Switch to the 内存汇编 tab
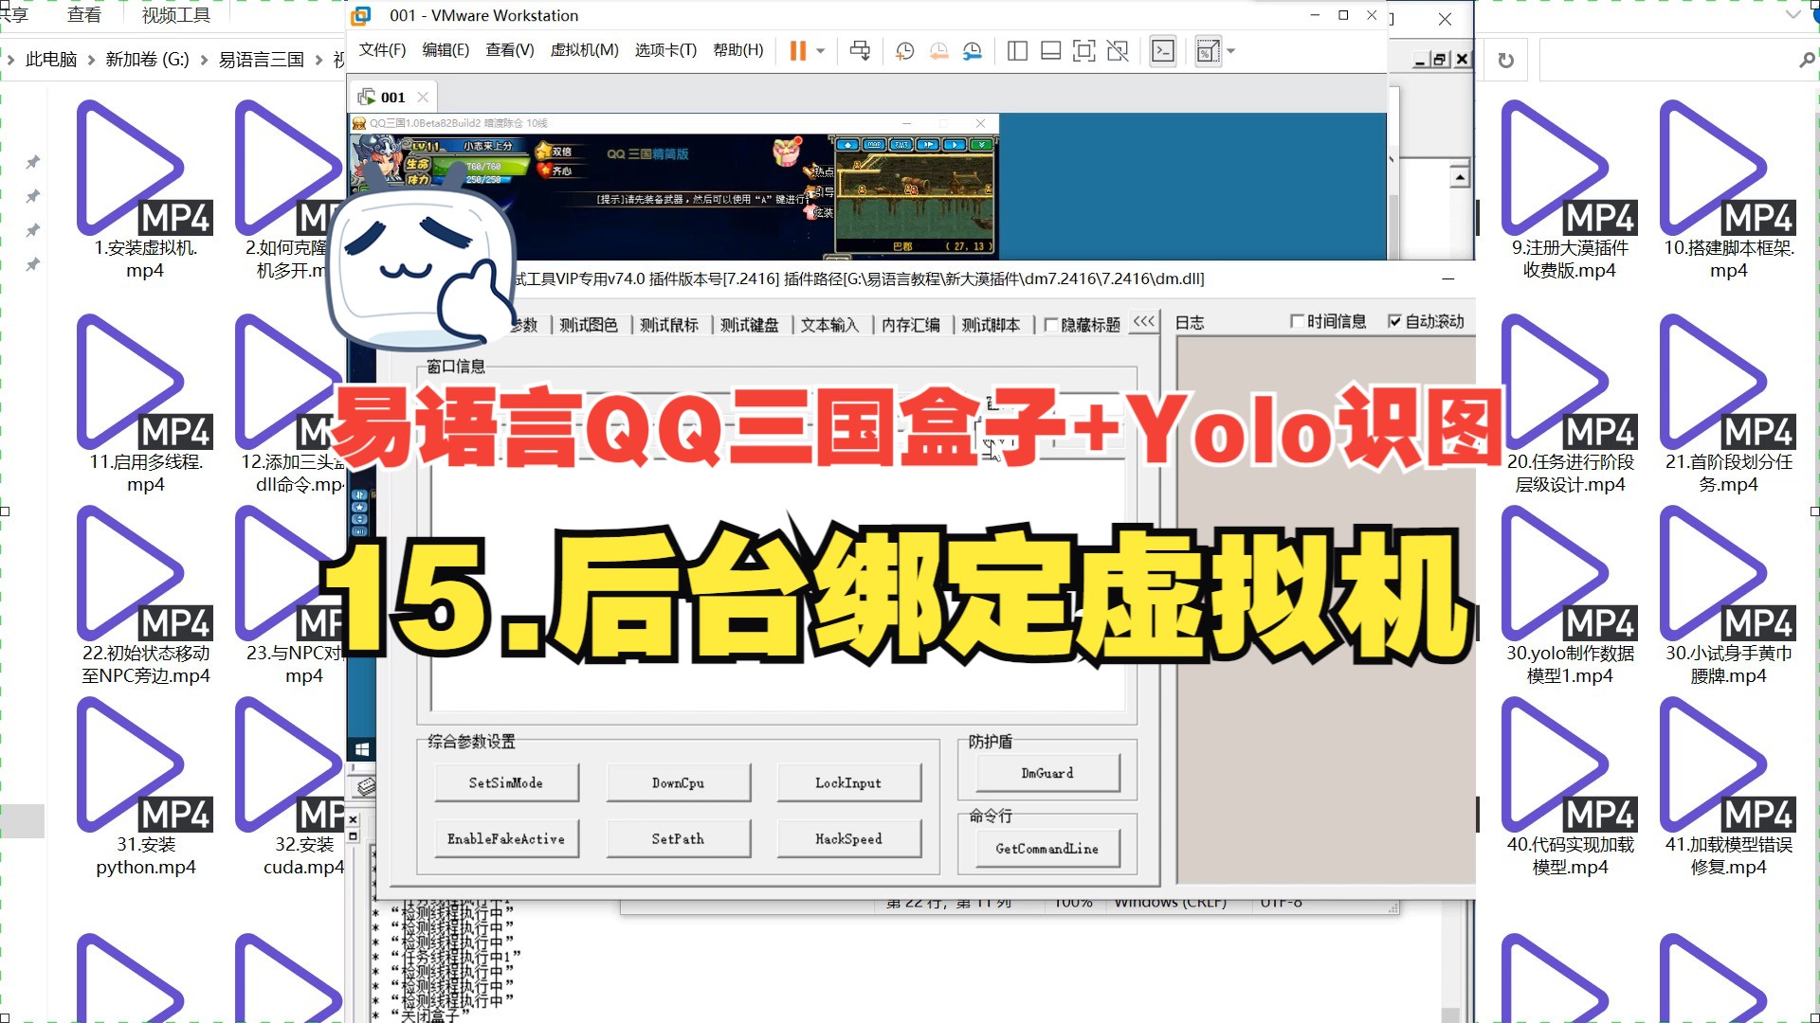The image size is (1820, 1023). coord(910,325)
